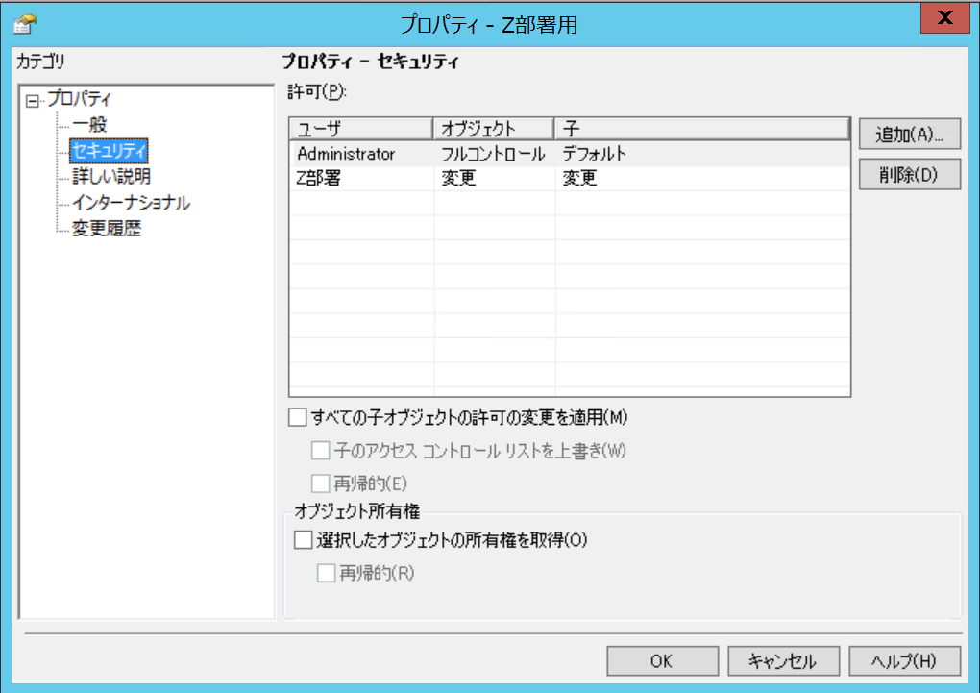Click the オブジェクト column header

[x=493, y=128]
